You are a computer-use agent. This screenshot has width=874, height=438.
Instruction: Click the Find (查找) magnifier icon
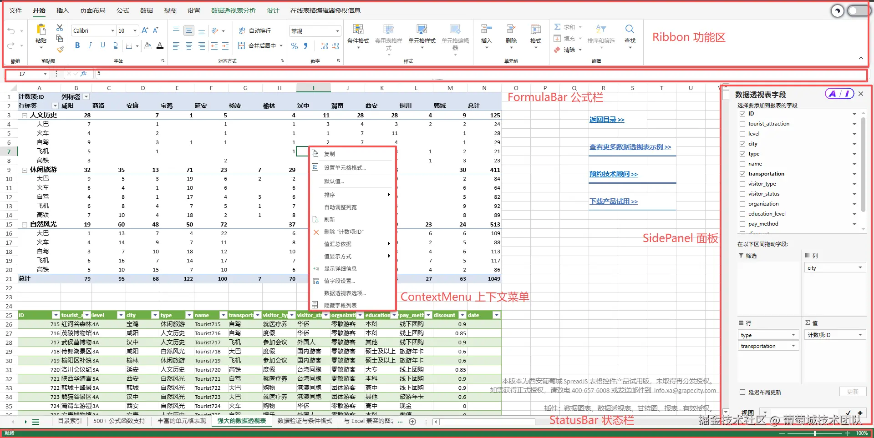pos(630,30)
